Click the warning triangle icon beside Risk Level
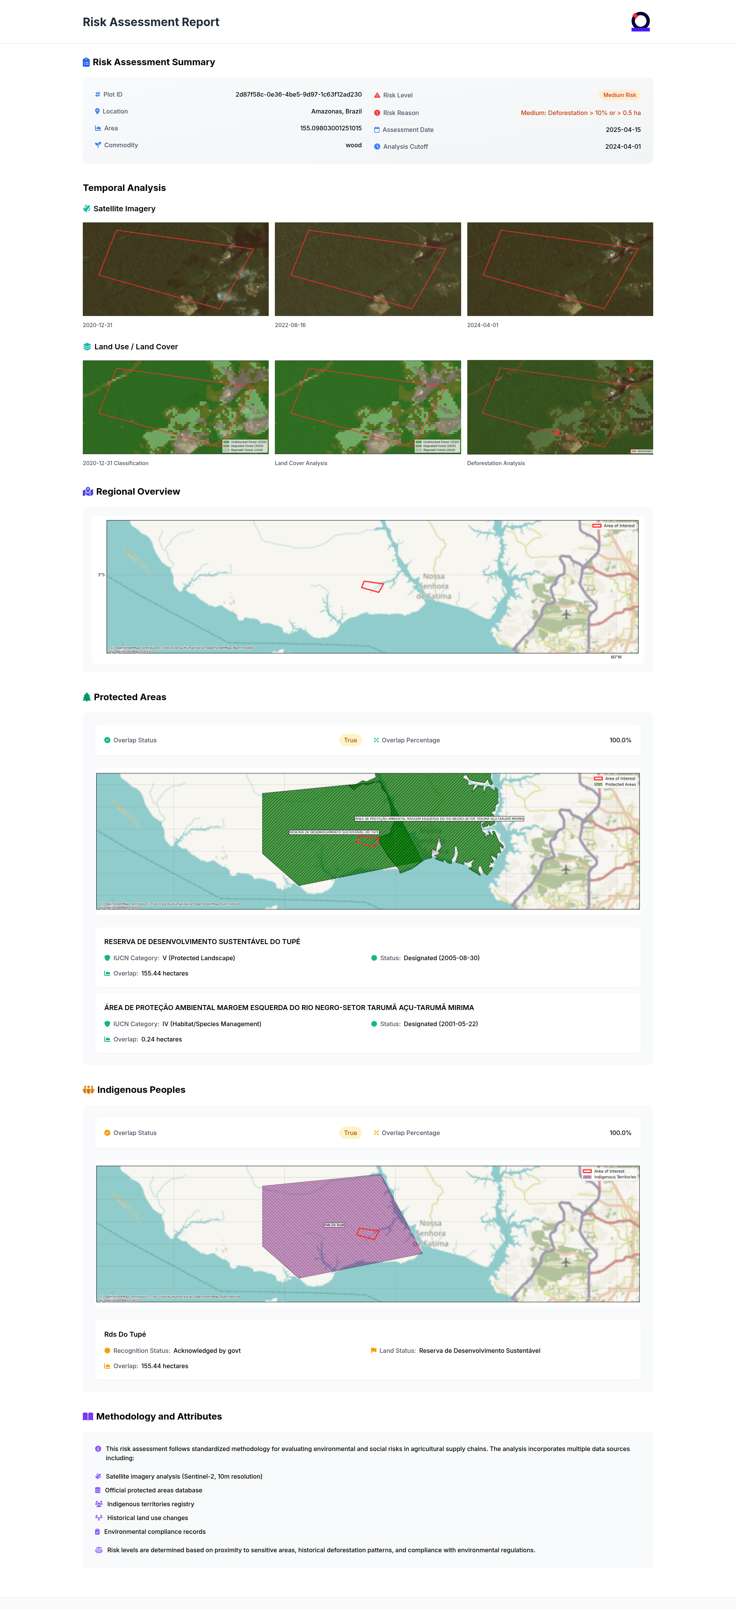Viewport: 736px width, 1609px height. tap(377, 95)
